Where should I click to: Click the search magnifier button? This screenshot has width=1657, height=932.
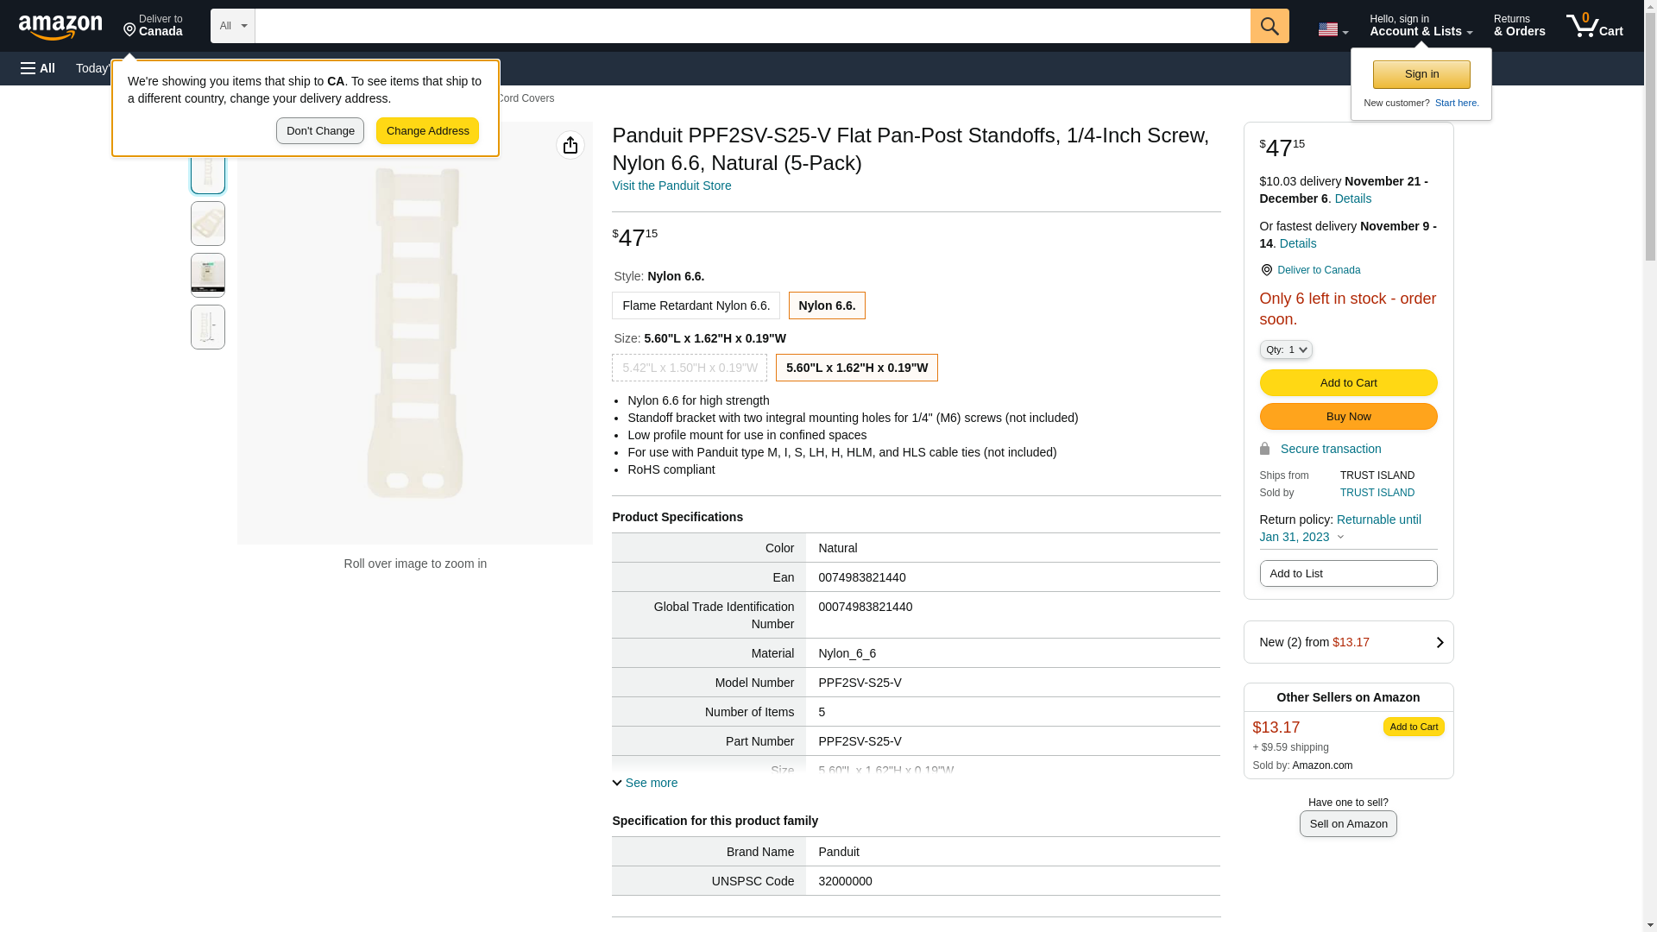coord(1269,26)
